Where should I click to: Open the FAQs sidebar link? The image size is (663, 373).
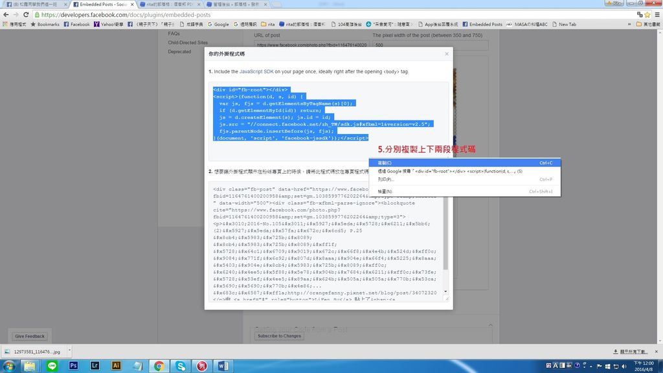click(174, 34)
